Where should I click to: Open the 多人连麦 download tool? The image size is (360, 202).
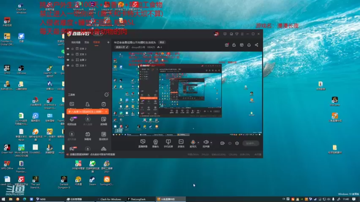87,121
